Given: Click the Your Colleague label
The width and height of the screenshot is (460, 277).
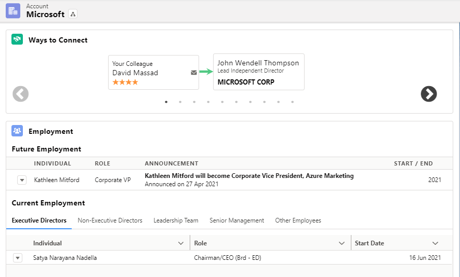Looking at the screenshot, I should 133,64.
